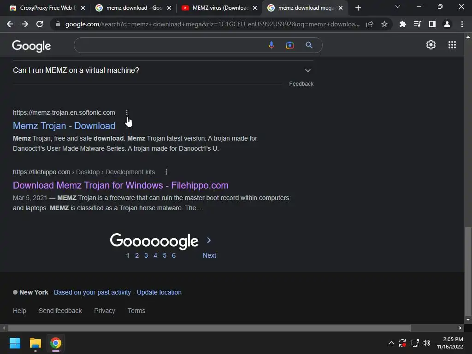Show hidden system tray icons
Image resolution: width=472 pixels, height=354 pixels.
(391, 343)
